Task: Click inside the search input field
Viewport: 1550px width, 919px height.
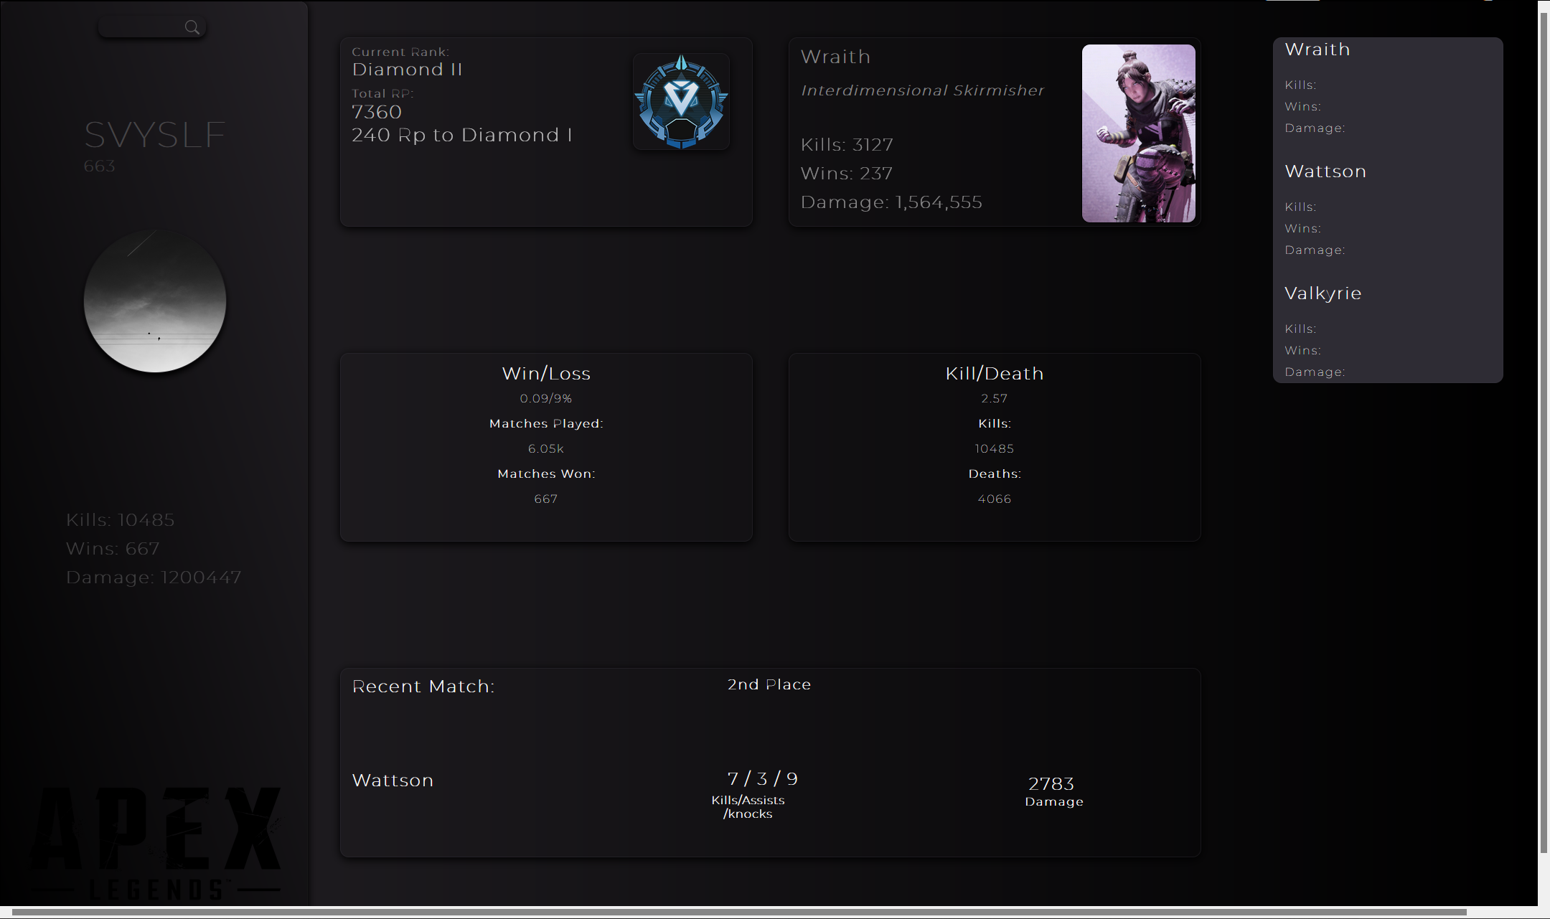Action: [x=144, y=27]
